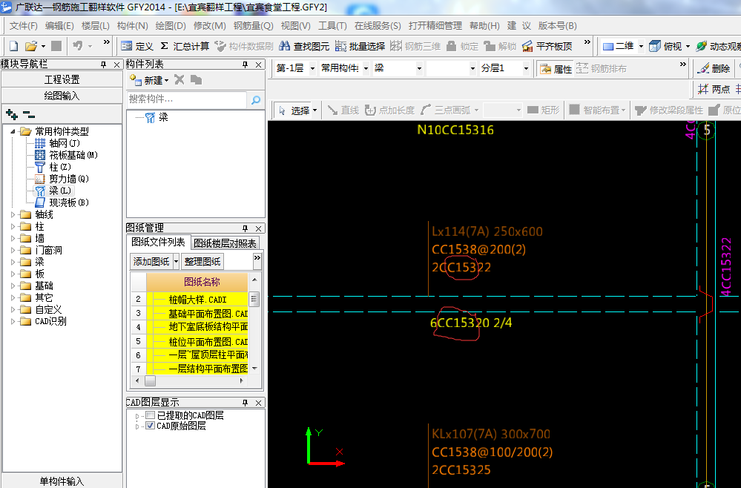Click the component search magnifier icon
The width and height of the screenshot is (741, 488).
click(x=256, y=99)
